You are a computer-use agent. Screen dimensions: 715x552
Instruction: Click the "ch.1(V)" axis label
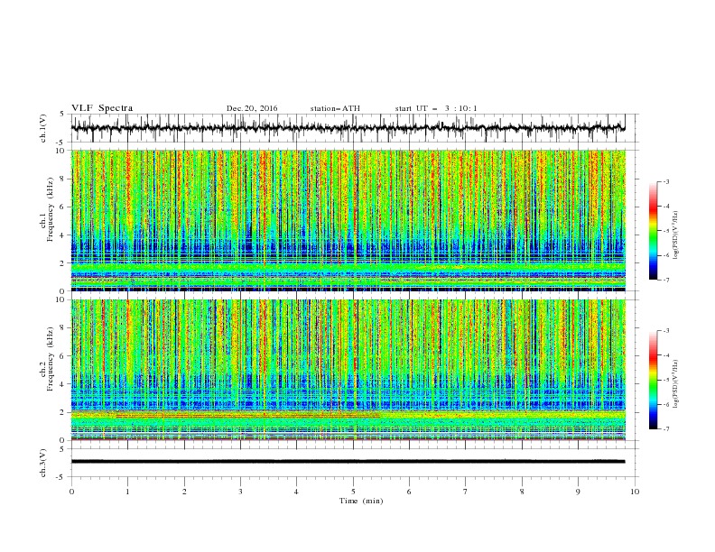pyautogui.click(x=43, y=128)
